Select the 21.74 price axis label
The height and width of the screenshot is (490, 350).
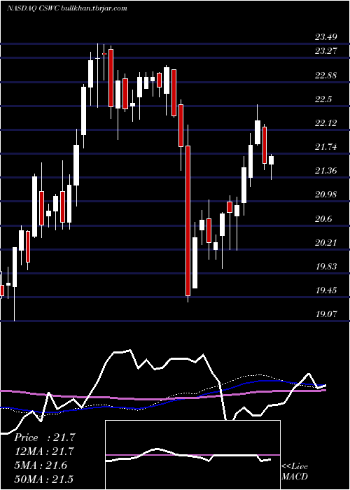326,146
